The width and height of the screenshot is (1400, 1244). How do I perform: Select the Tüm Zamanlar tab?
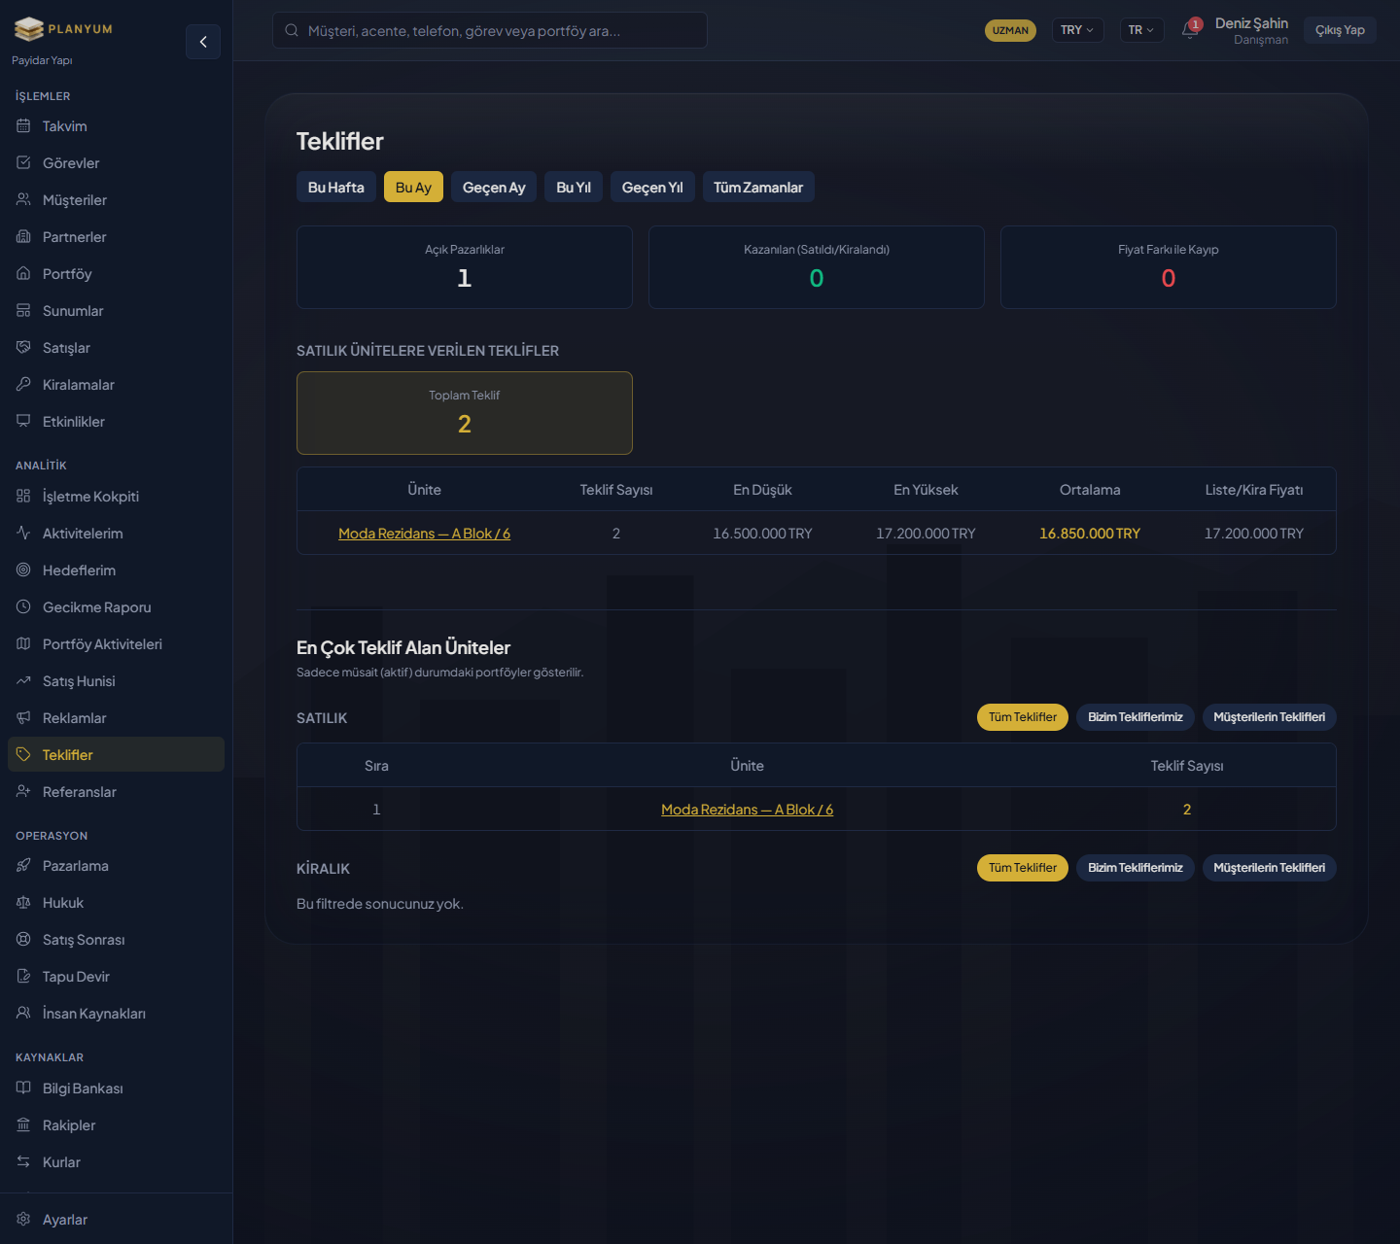758,188
